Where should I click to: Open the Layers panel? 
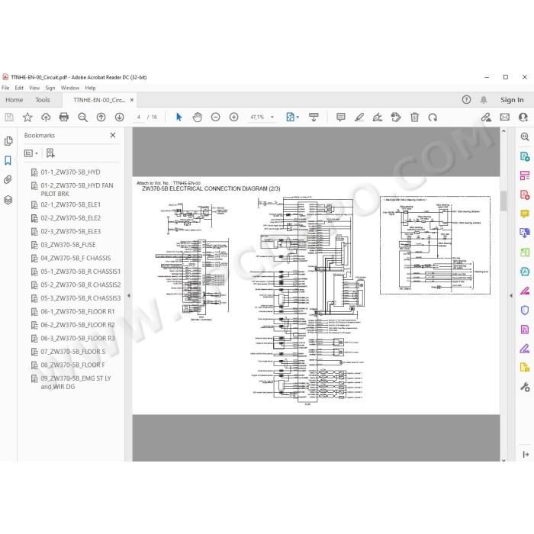tap(8, 200)
